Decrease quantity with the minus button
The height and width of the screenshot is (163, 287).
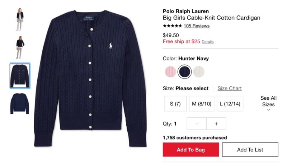(197, 124)
